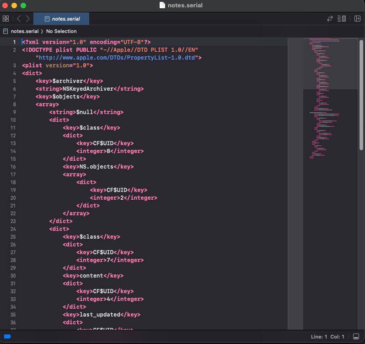Click the vertical scrollbar thumb
Image resolution: width=365 pixels, height=344 pixels.
pyautogui.click(x=361, y=94)
